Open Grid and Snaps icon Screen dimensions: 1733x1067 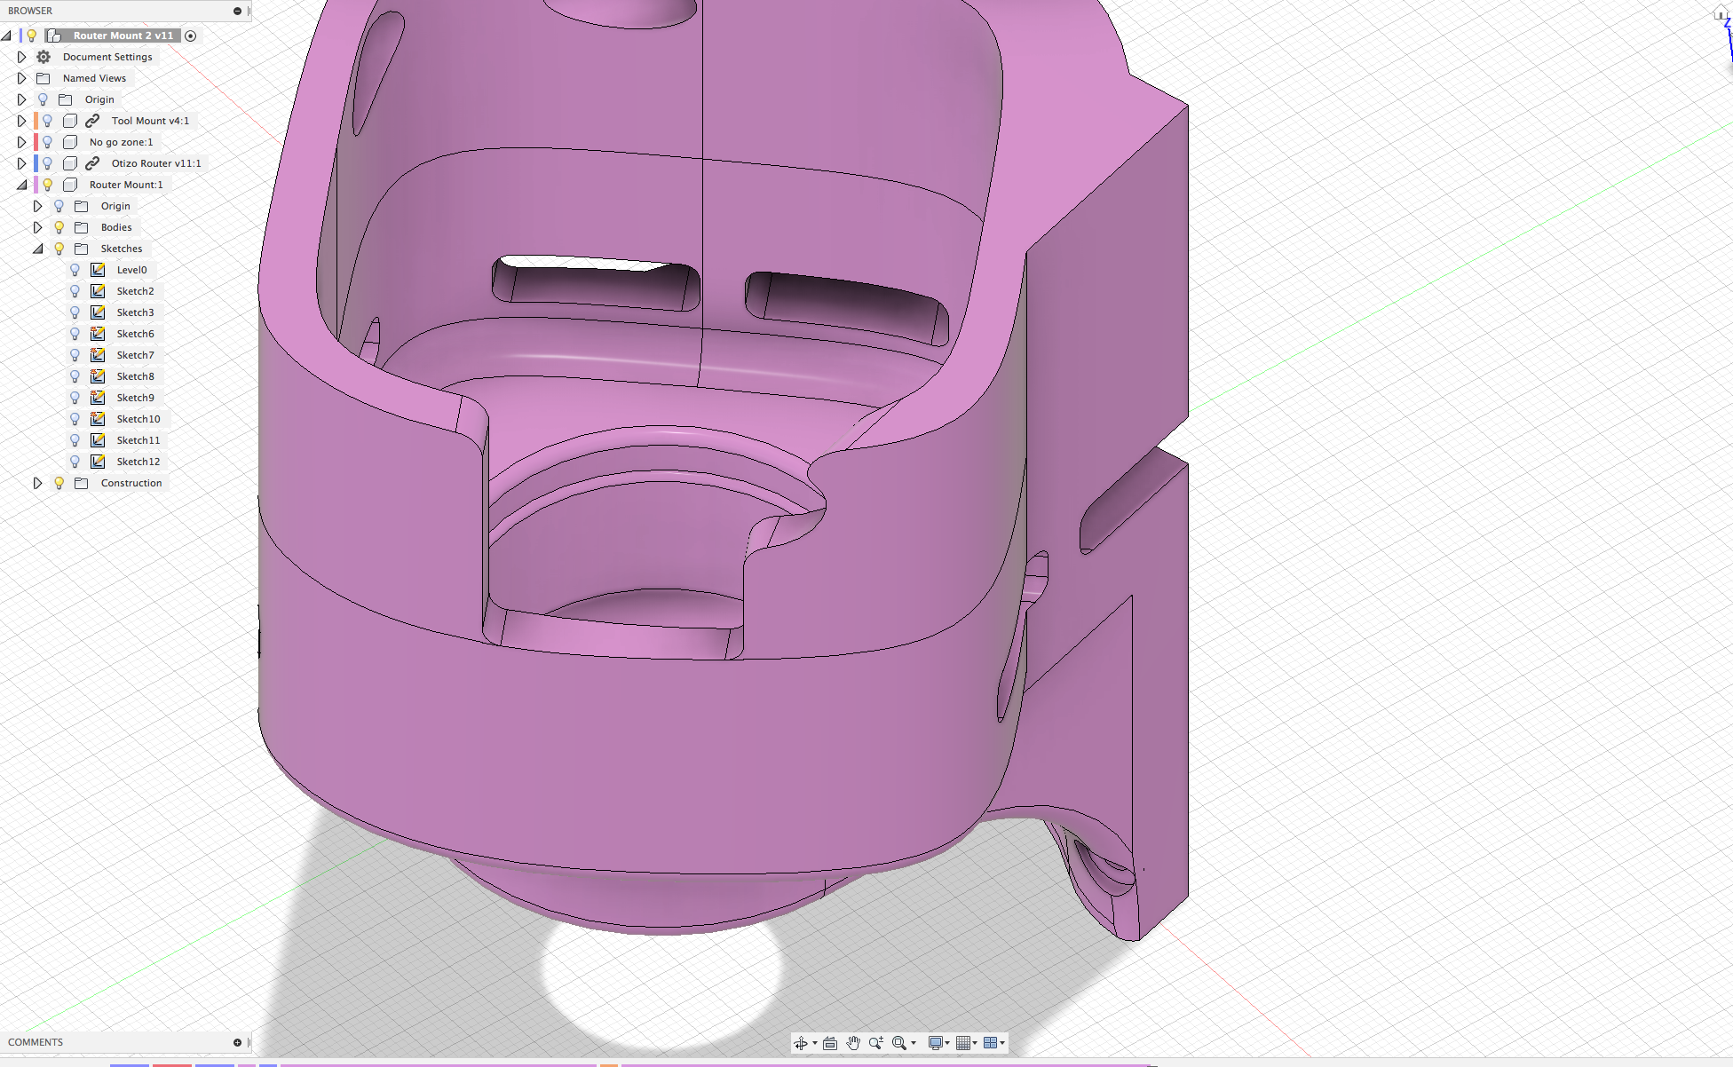click(x=963, y=1043)
